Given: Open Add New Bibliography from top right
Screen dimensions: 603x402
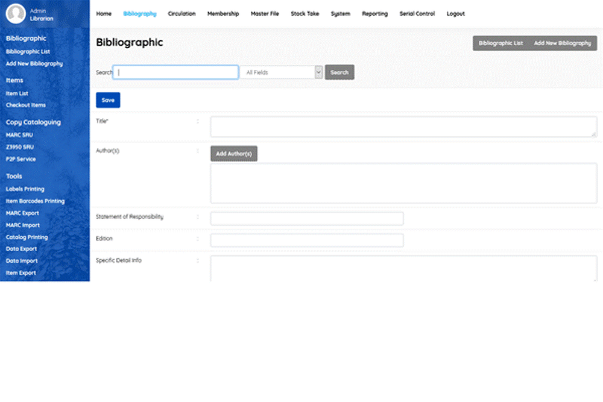Looking at the screenshot, I should 563,43.
